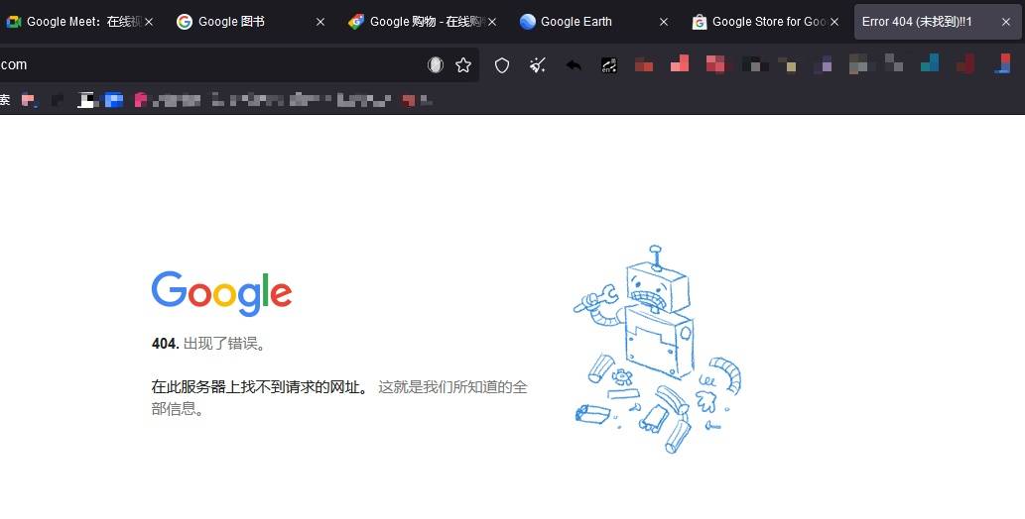Image resolution: width=1025 pixels, height=519 pixels.
Task: Click the Google 图书 tab favicon
Action: point(185,22)
